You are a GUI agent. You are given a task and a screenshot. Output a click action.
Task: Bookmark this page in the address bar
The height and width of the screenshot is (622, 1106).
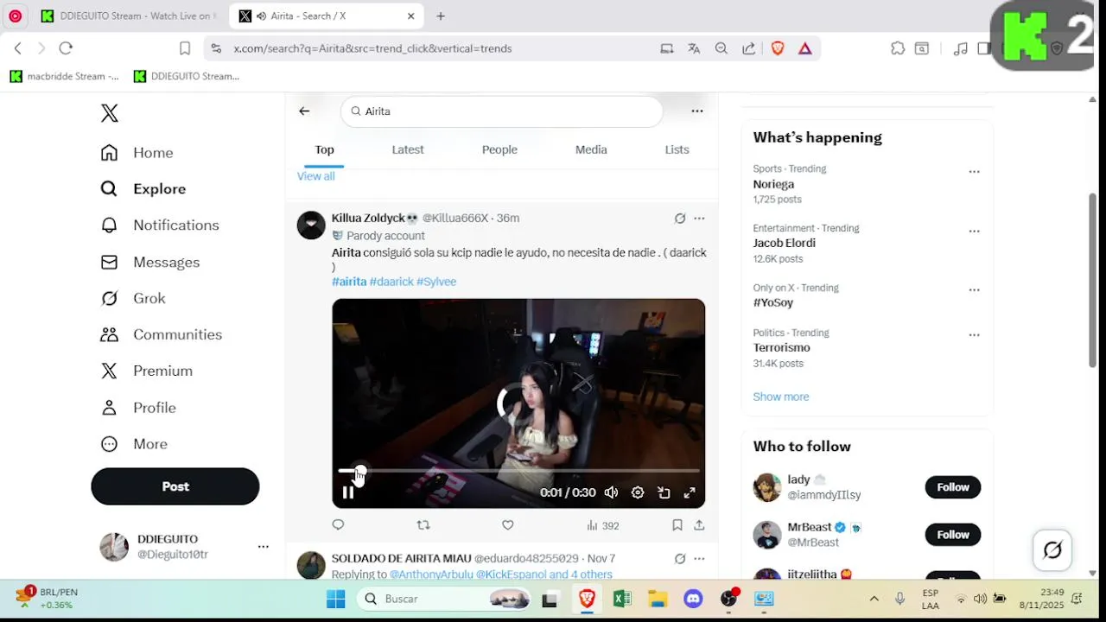coord(185,48)
